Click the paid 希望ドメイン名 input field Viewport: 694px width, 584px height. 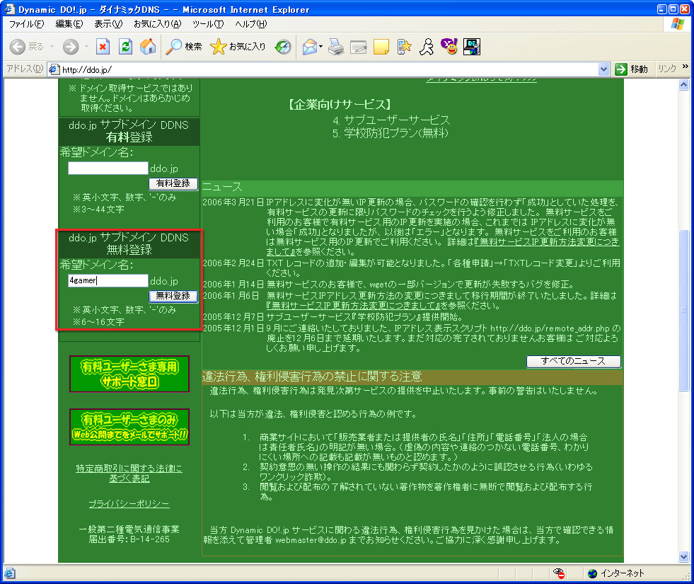(x=108, y=168)
